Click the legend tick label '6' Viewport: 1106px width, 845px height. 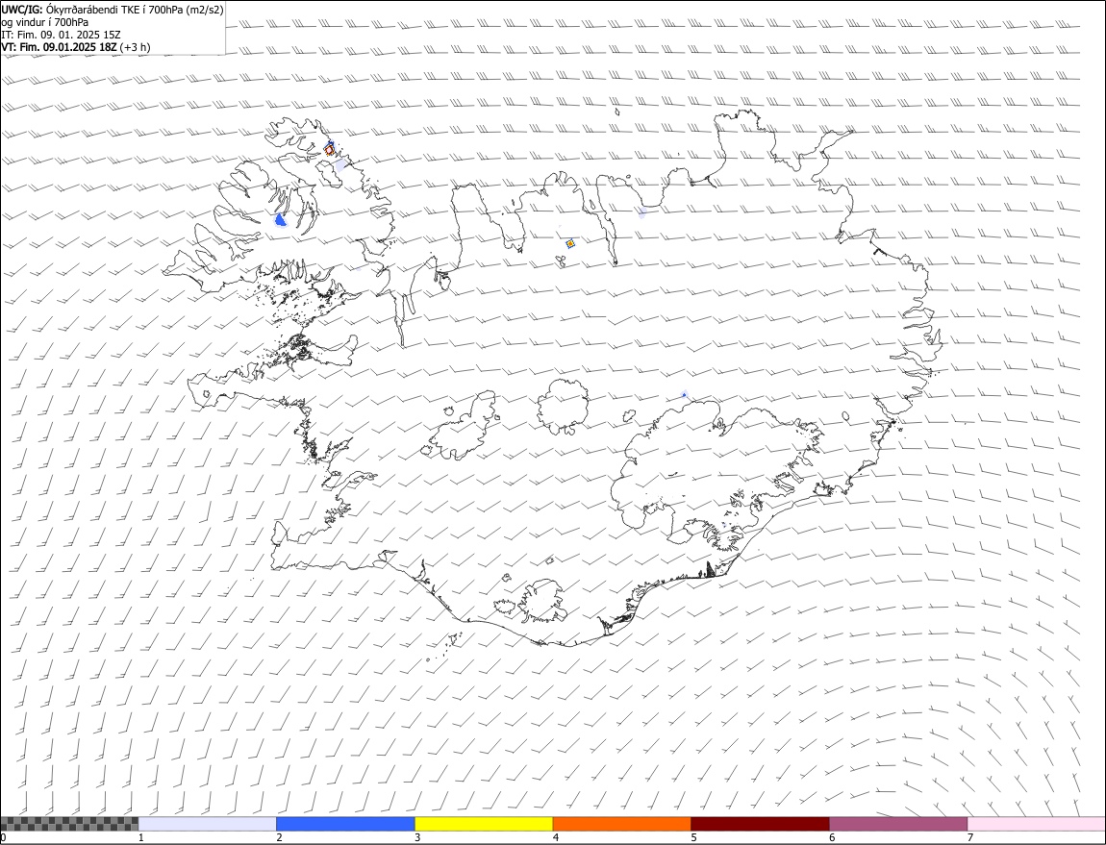pos(832,838)
